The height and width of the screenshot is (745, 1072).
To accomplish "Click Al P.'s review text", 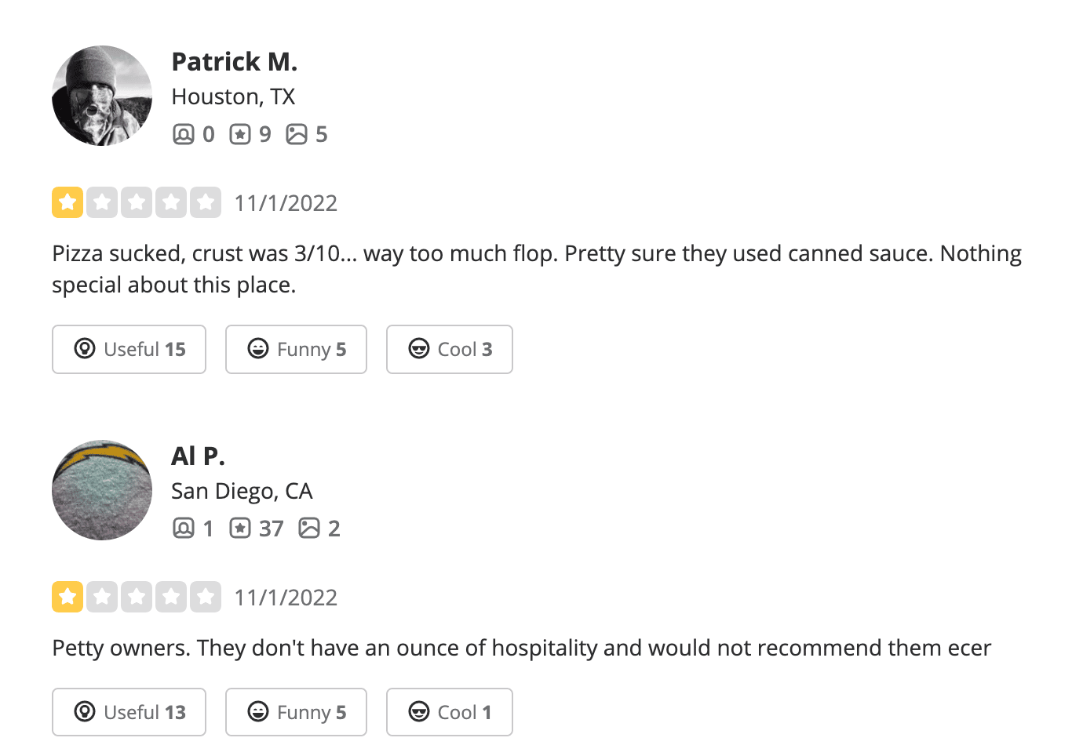I will 521,648.
